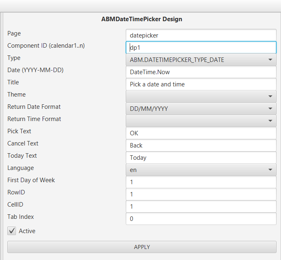Click the Date field containing DateTime.Now
Screen dimensions: 281x260
[201, 72]
